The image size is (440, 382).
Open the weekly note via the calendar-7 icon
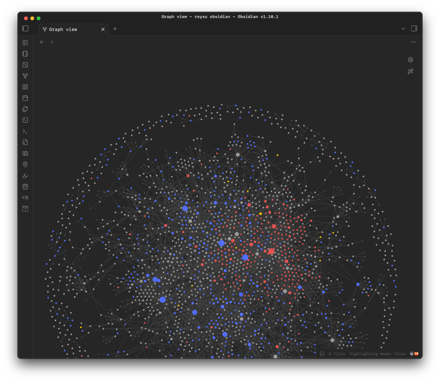click(25, 208)
